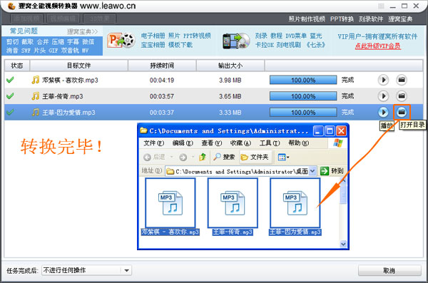This screenshot has height=283, width=428.
Task: Open output folder for 邓紫棋 - 喜欢你.mp3
Action: pyautogui.click(x=401, y=80)
